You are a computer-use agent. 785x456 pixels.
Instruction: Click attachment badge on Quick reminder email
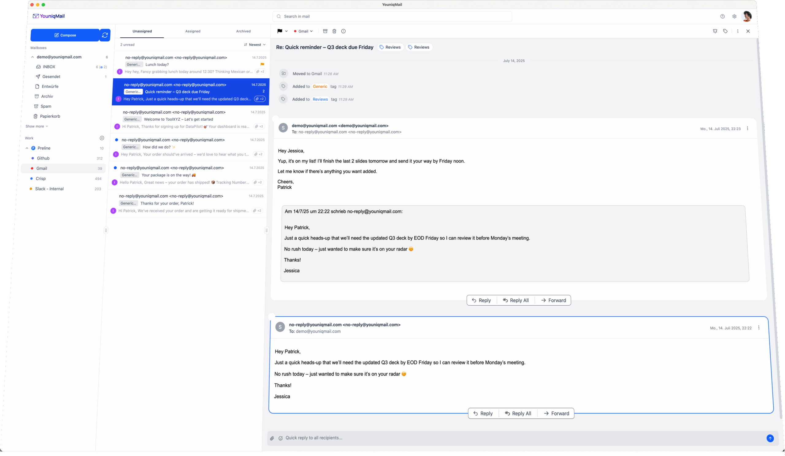[260, 99]
